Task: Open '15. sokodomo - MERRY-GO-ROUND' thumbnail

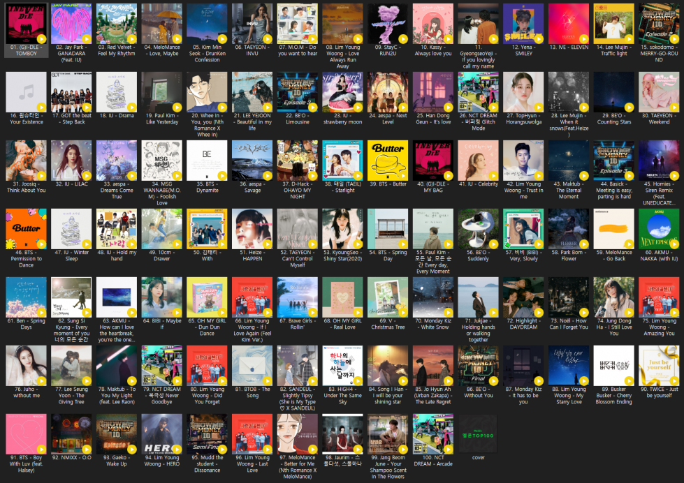Action: (659, 24)
